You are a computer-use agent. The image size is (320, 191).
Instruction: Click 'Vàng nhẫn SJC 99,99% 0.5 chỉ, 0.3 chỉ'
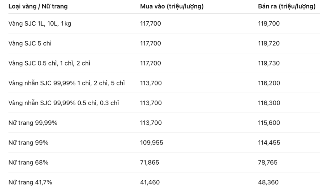64,103
